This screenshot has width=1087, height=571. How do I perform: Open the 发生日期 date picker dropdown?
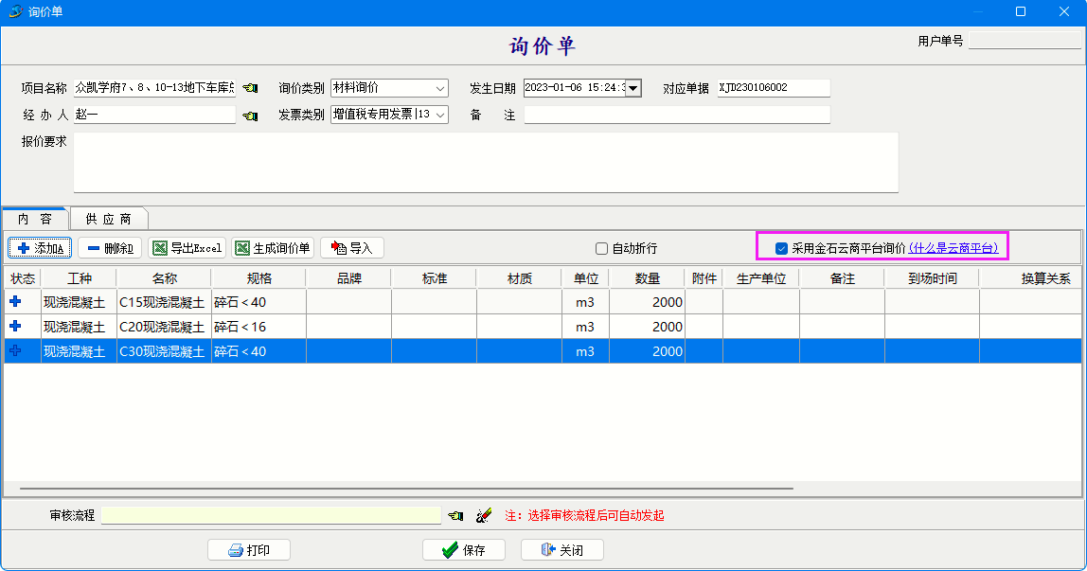pyautogui.click(x=633, y=88)
